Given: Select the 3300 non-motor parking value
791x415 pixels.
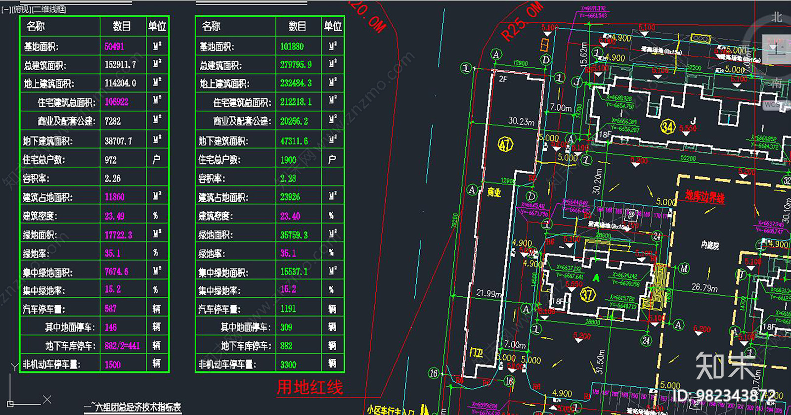Looking at the screenshot, I should 288,365.
